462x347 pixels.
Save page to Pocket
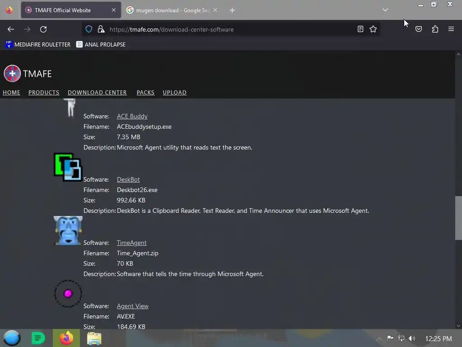tap(419, 29)
